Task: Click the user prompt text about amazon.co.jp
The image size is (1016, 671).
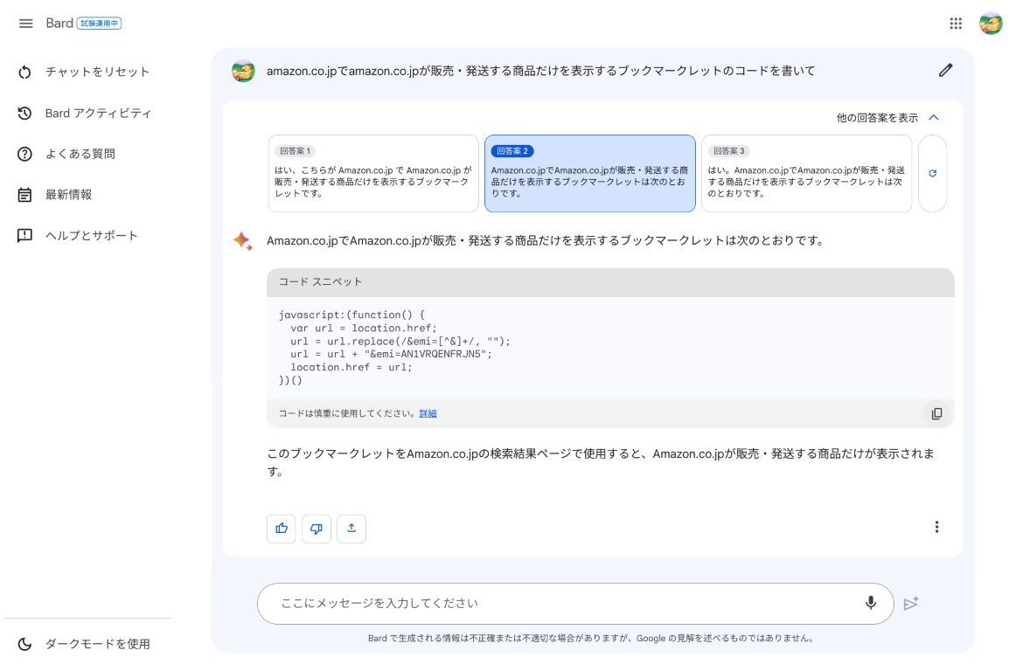Action: (541, 71)
